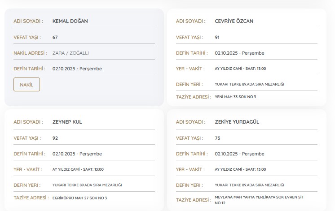Click the mosque and time in Cevriye Özcan's card

tap(240, 69)
